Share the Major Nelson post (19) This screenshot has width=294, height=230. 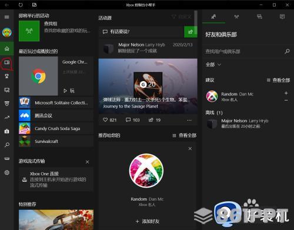pos(155,120)
